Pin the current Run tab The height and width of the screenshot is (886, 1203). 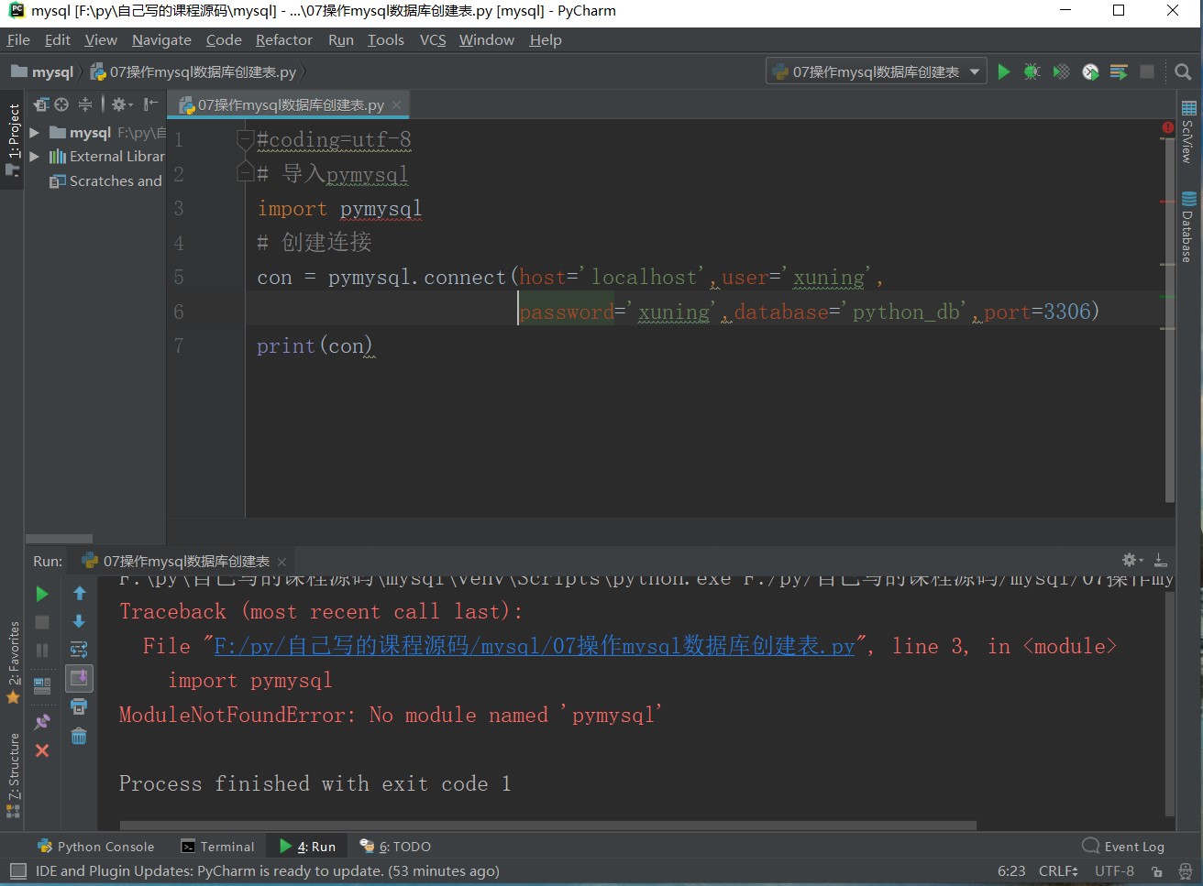click(x=42, y=722)
